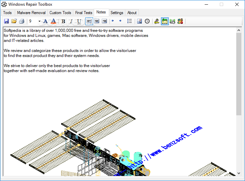Go to the Final Tests tab
The image size is (245, 181).
click(84, 13)
